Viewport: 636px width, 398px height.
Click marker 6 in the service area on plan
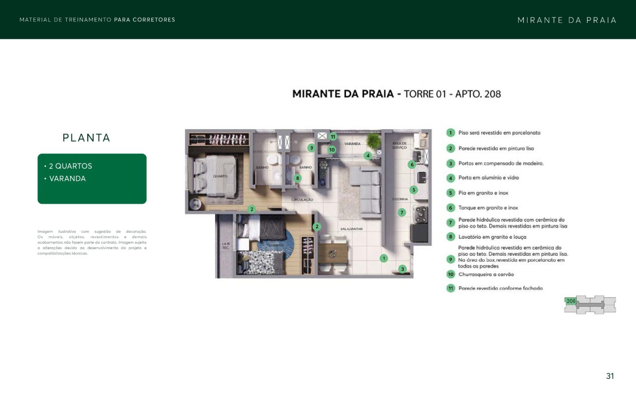[x=412, y=165]
